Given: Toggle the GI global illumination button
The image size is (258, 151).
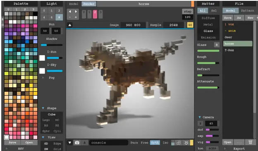Looking at the screenshot, I should click(x=190, y=25).
